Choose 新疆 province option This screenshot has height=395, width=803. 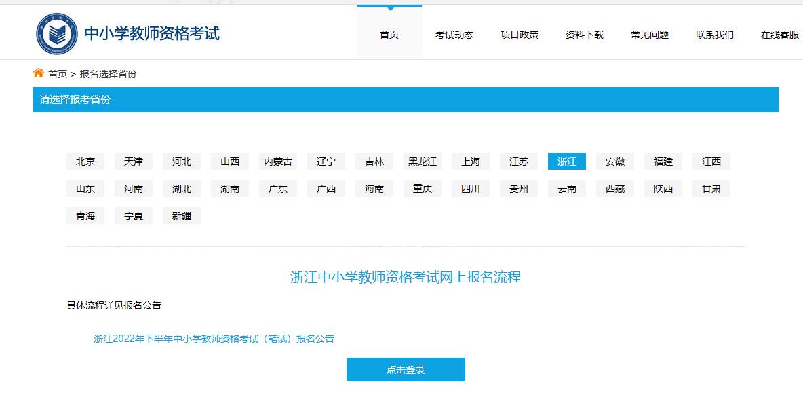[182, 216]
